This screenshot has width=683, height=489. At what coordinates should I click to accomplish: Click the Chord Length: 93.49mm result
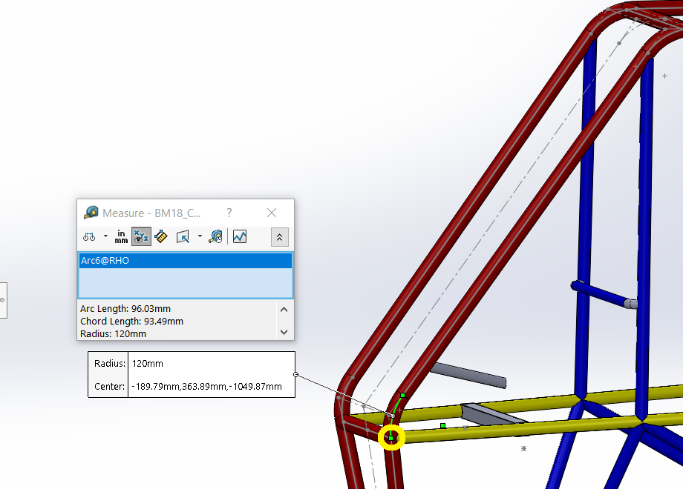[131, 322]
